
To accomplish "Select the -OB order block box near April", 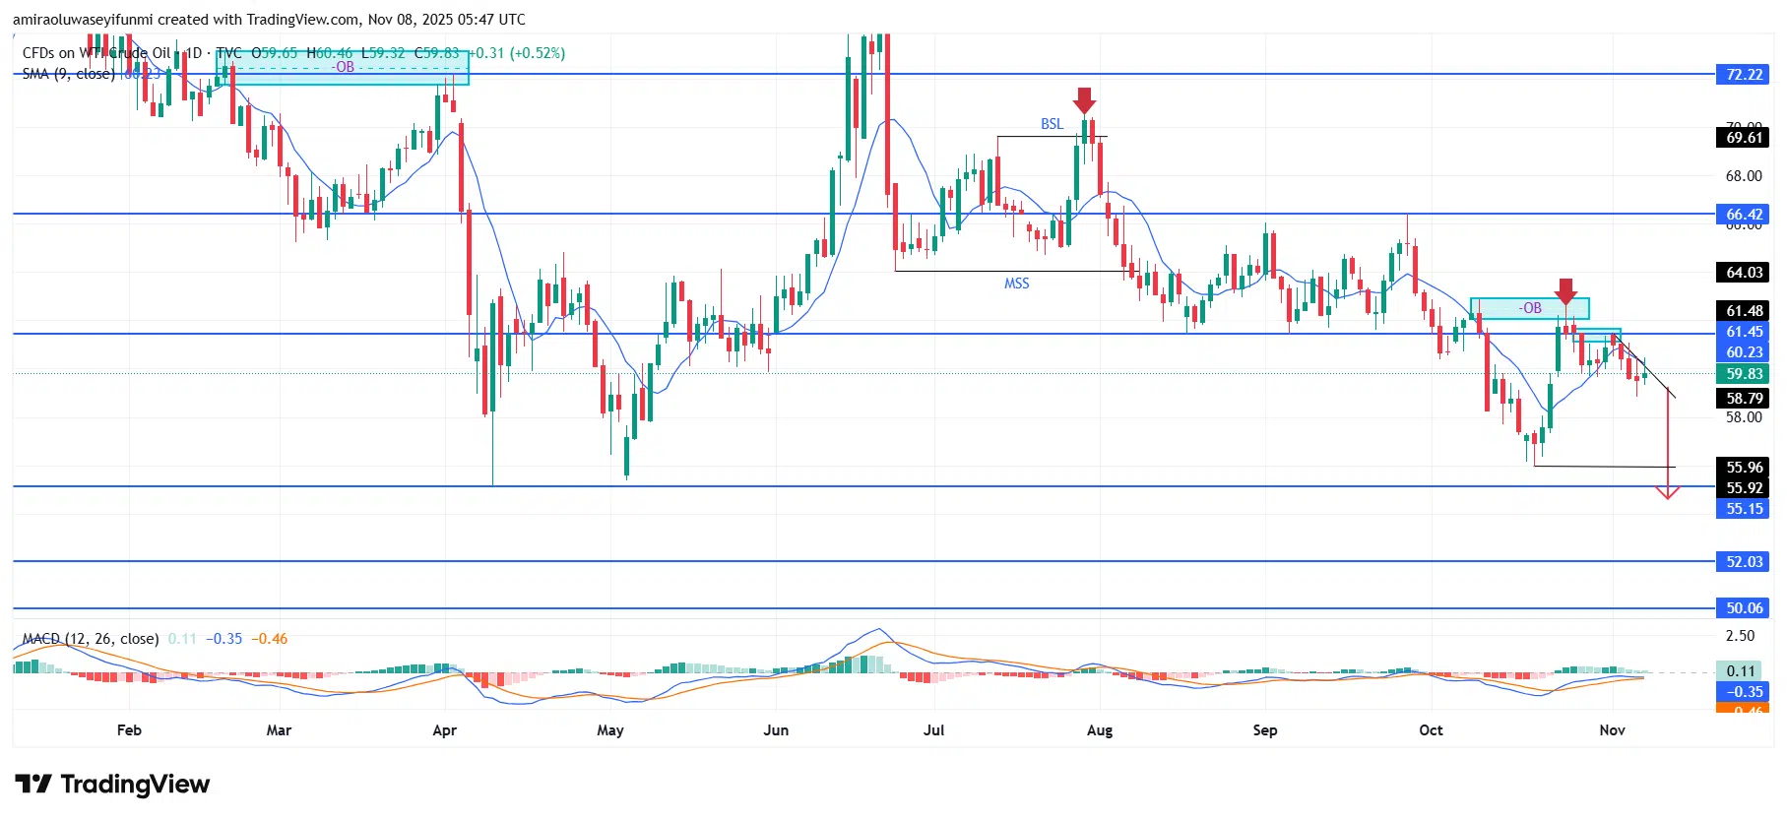I will (x=343, y=68).
